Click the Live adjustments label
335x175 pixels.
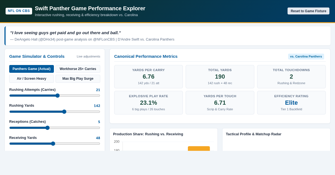pyautogui.click(x=88, y=56)
